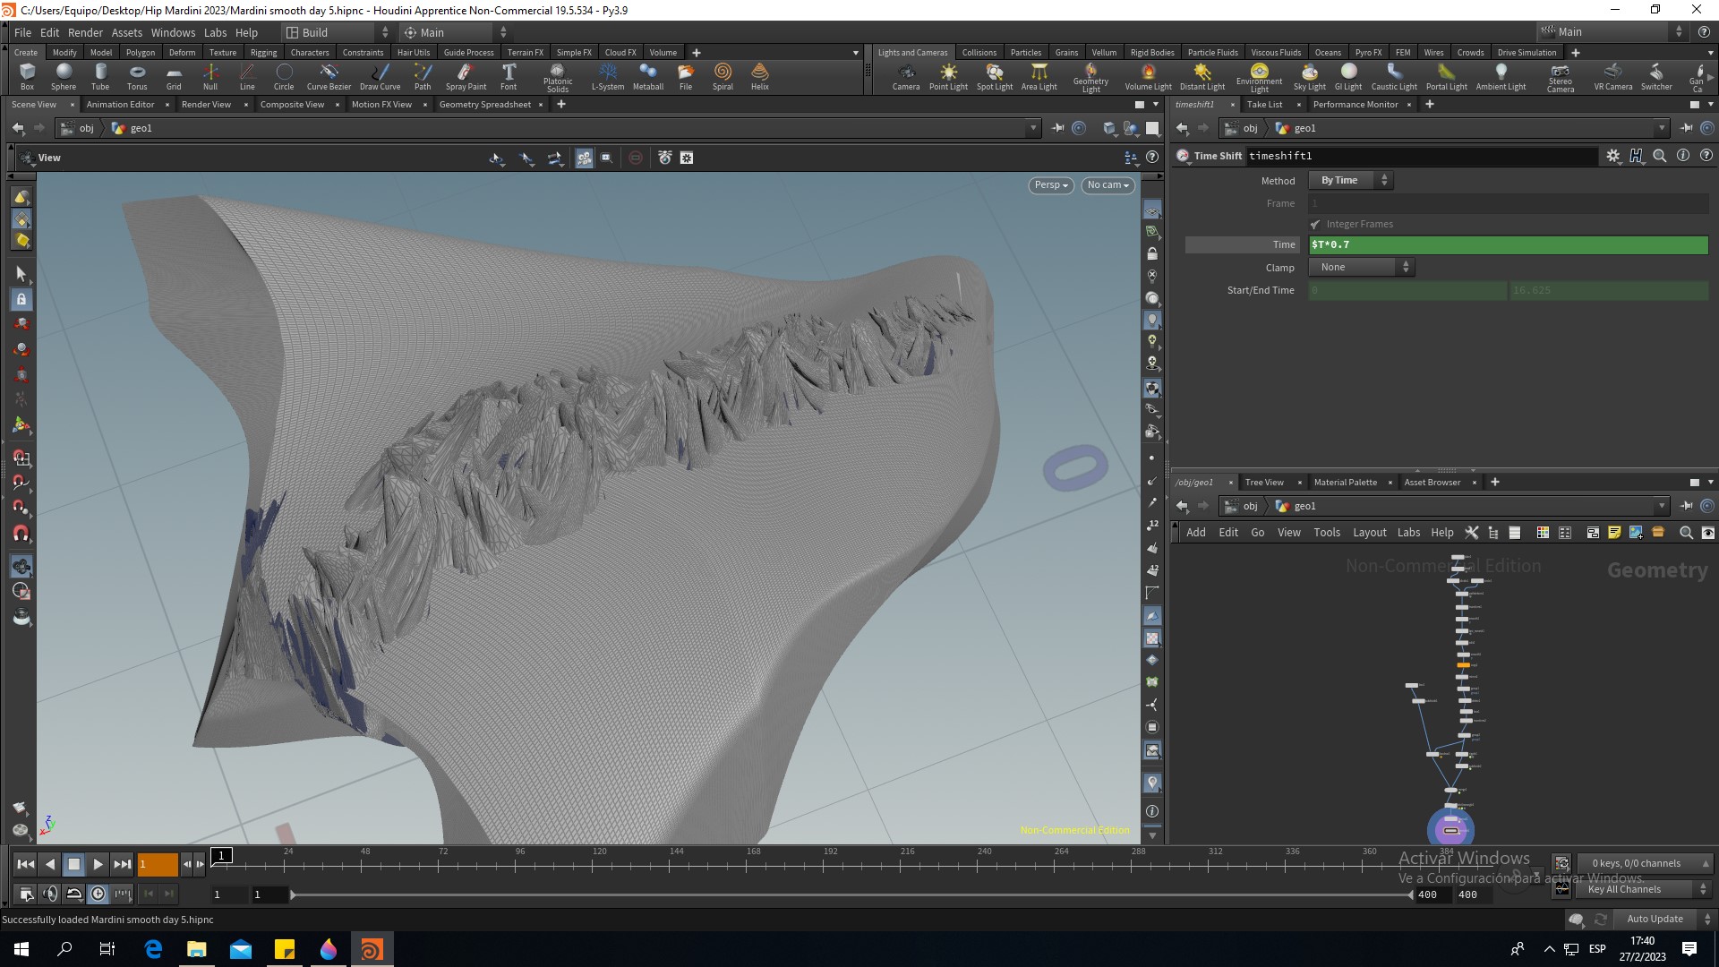Open Microsoft Edge from the taskbar
The width and height of the screenshot is (1719, 967).
[153, 949]
